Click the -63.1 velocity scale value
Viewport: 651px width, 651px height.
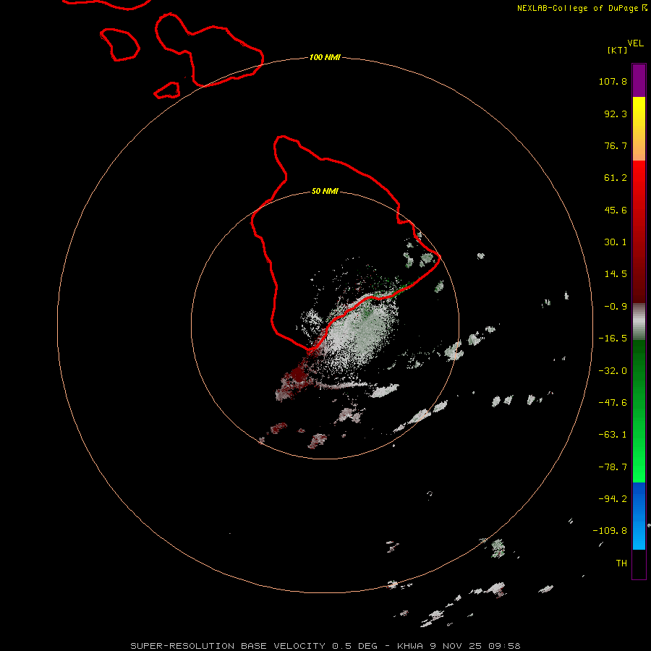[x=613, y=435]
